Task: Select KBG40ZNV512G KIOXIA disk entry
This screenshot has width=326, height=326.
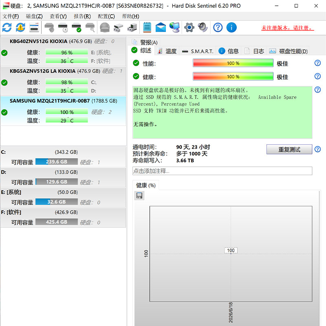Action: [x=63, y=51]
